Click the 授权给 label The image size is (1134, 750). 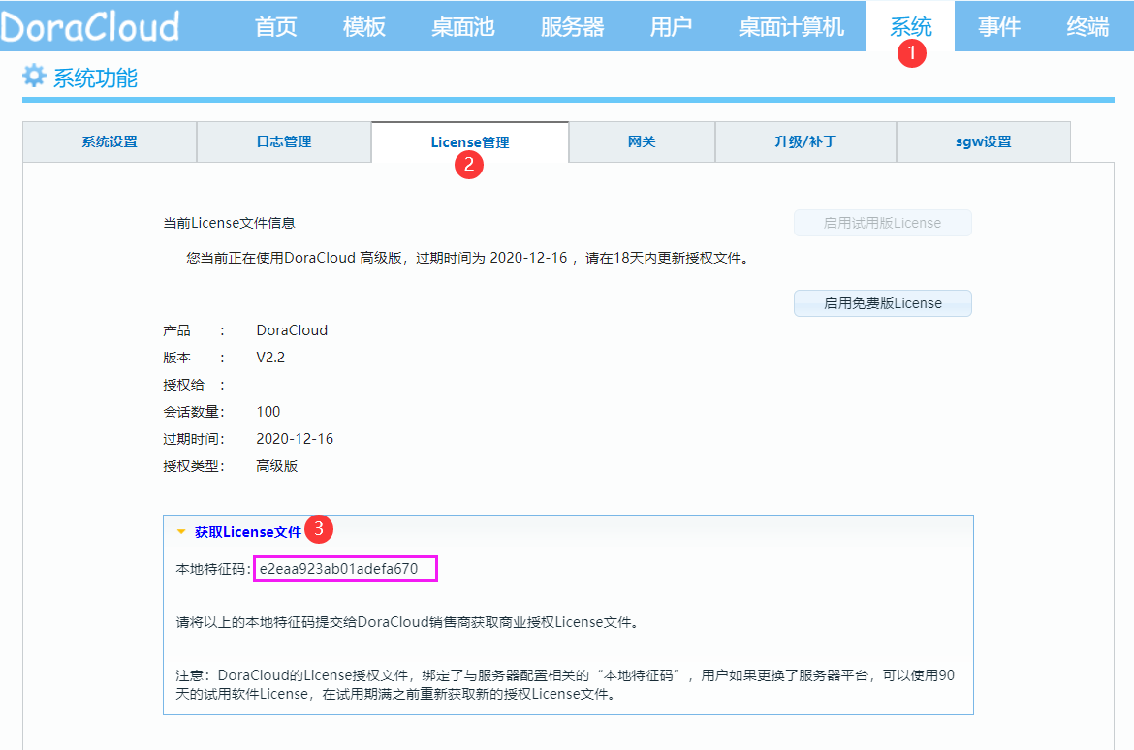pyautogui.click(x=184, y=385)
